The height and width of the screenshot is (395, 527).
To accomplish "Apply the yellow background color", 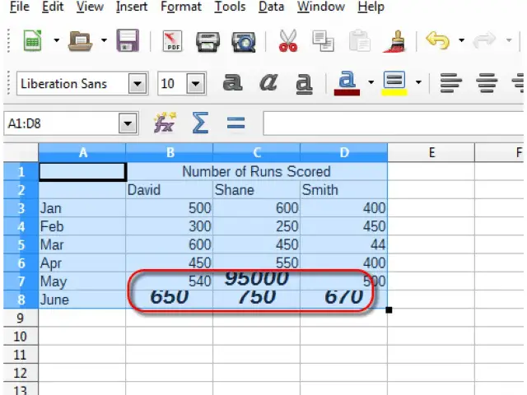I will [394, 83].
